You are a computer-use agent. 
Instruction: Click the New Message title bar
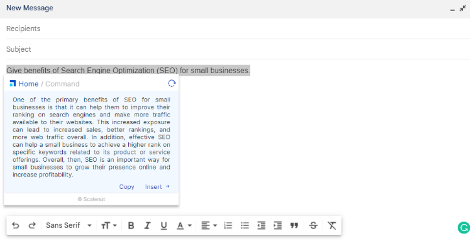[235, 8]
